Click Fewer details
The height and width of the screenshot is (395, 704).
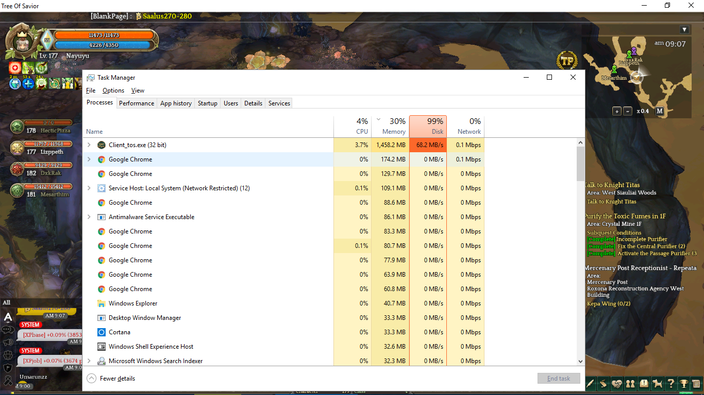(x=117, y=379)
